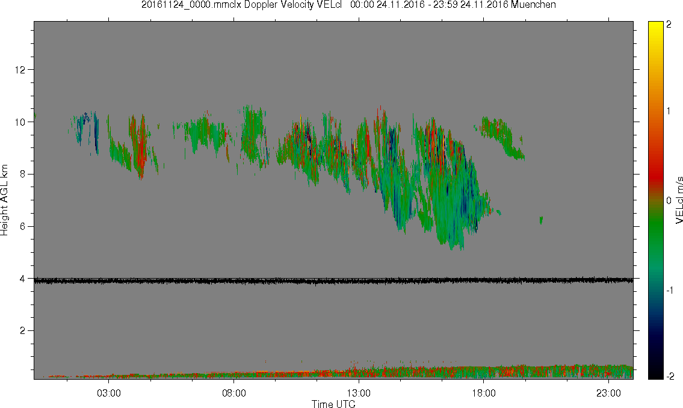This screenshot has width=683, height=408.
Task: Click the '23:00' time axis label
Action: pyautogui.click(x=609, y=393)
